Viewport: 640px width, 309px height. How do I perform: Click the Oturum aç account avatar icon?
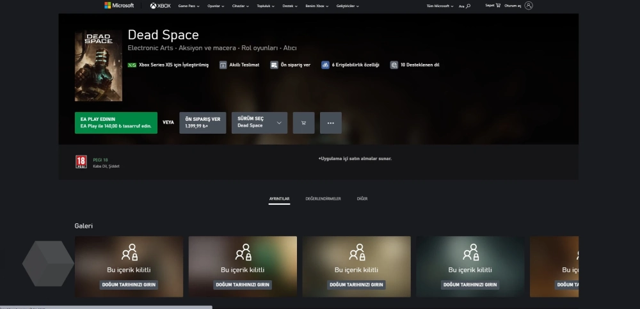[528, 6]
